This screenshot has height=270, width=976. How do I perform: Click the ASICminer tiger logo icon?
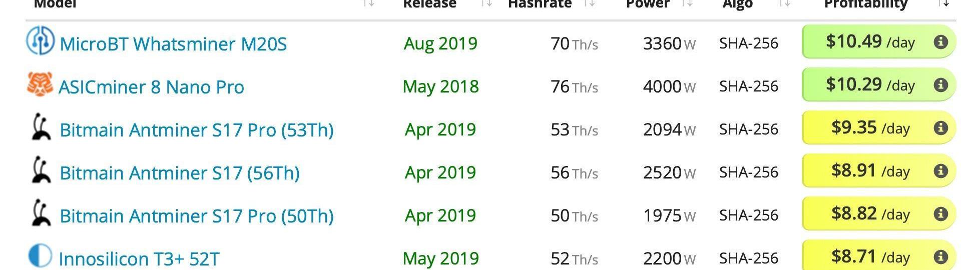[x=40, y=83]
